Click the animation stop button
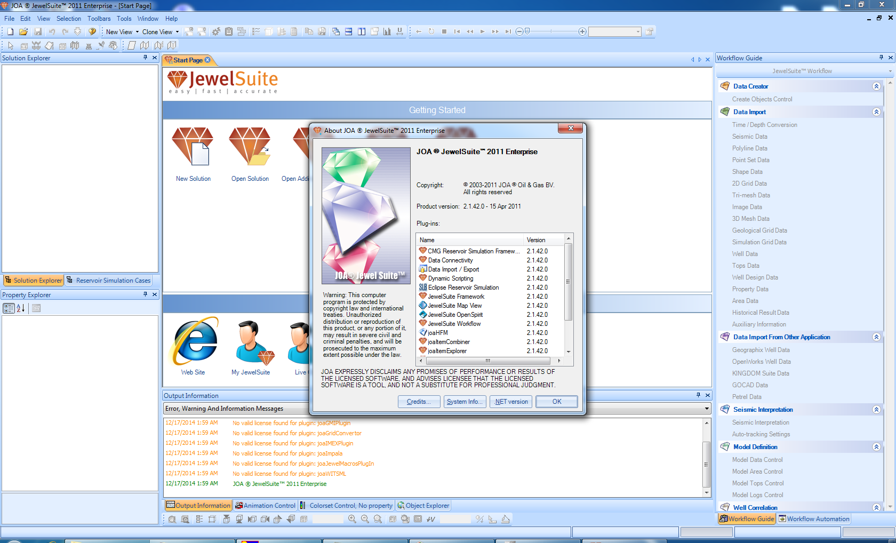Viewport: 896px width, 543px height. pyautogui.click(x=444, y=32)
